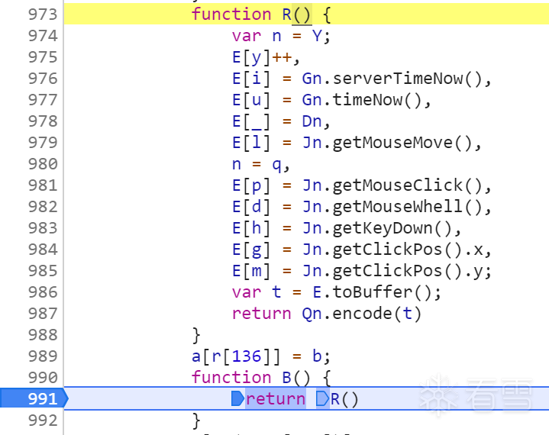Screen dimensions: 549x435
Task: Click 'var n = Y;' statement
Action: coord(281,36)
